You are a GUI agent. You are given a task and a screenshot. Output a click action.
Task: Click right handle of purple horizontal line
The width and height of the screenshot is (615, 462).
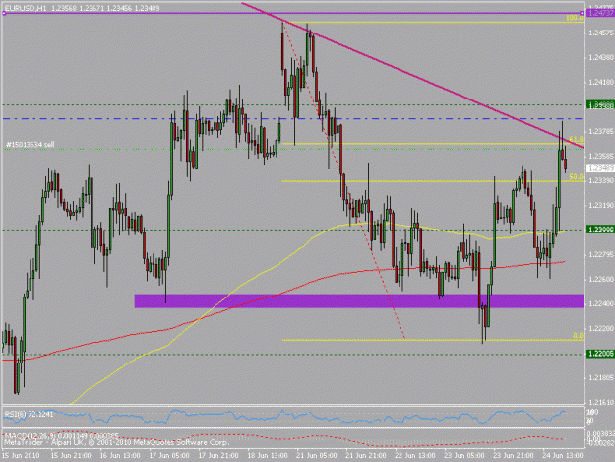(x=583, y=14)
